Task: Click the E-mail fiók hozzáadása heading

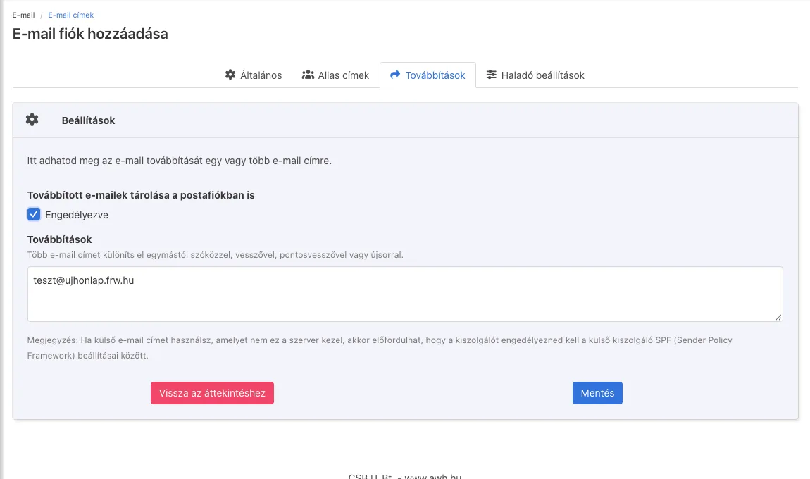Action: click(x=90, y=34)
